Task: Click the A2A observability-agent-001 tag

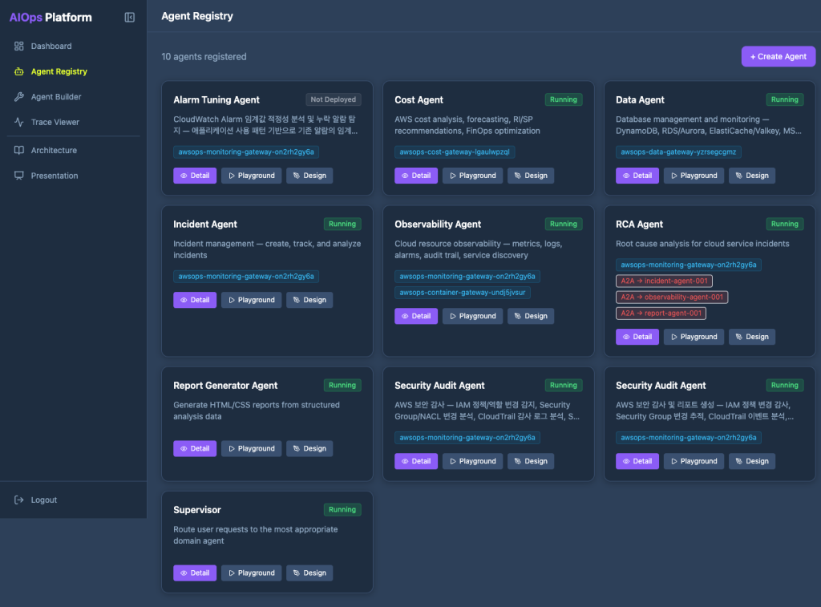Action: click(x=672, y=297)
